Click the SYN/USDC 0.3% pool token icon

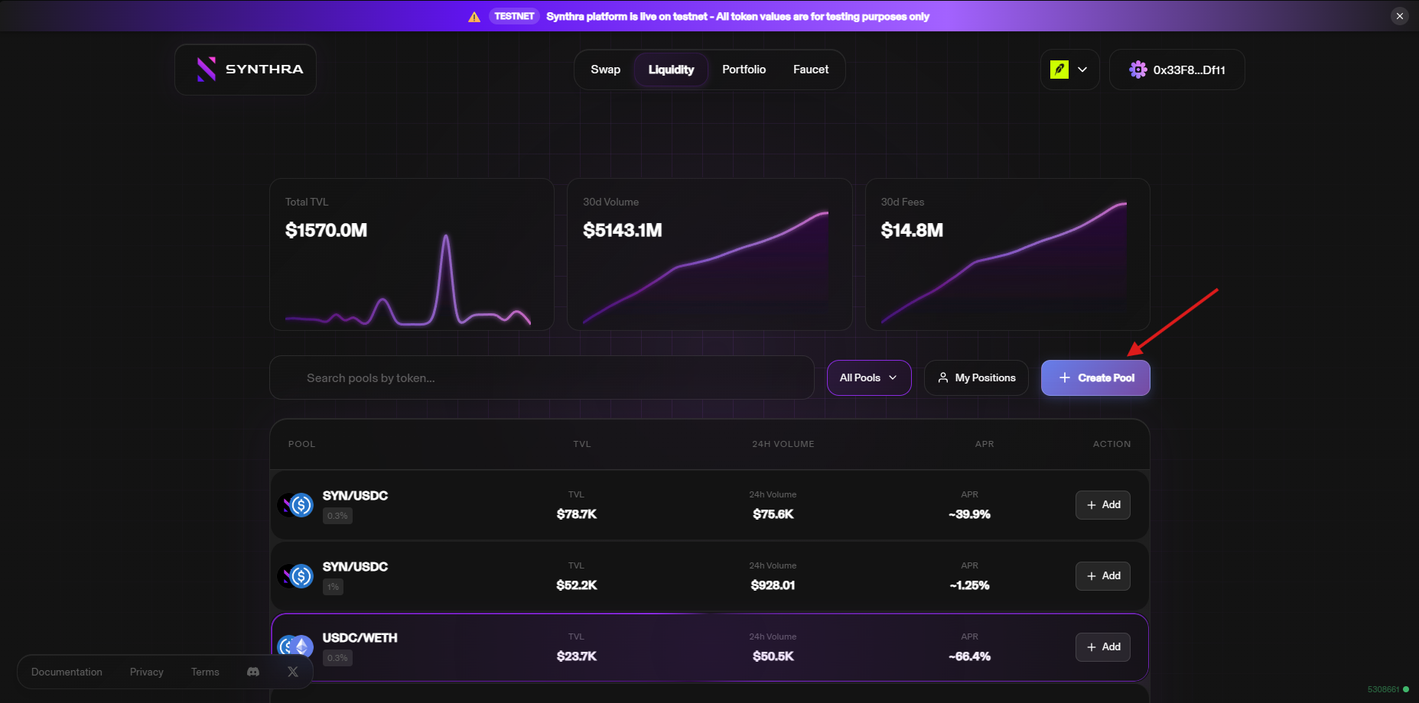coord(295,505)
